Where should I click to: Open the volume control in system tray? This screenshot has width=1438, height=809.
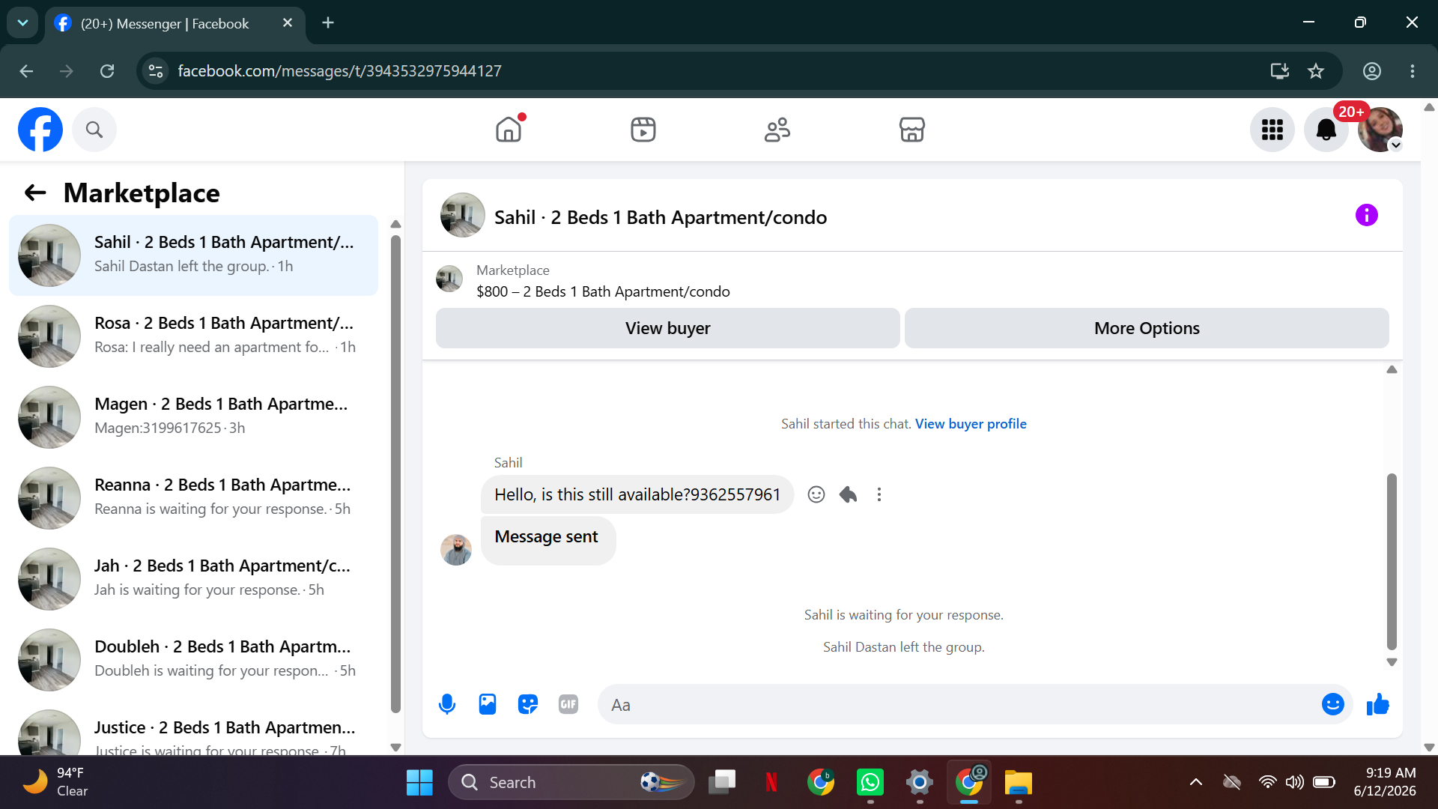1294,783
